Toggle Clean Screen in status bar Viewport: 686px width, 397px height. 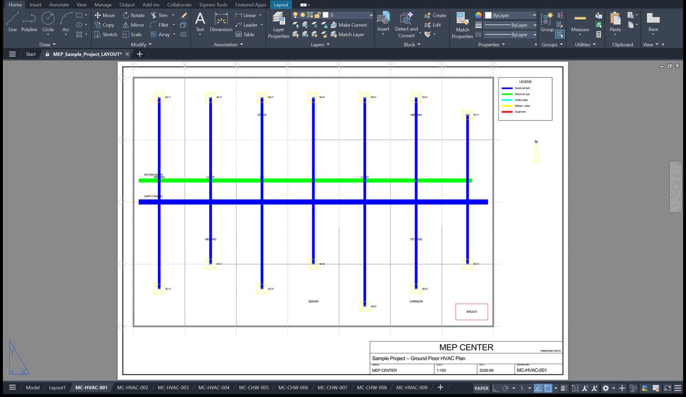click(x=667, y=388)
